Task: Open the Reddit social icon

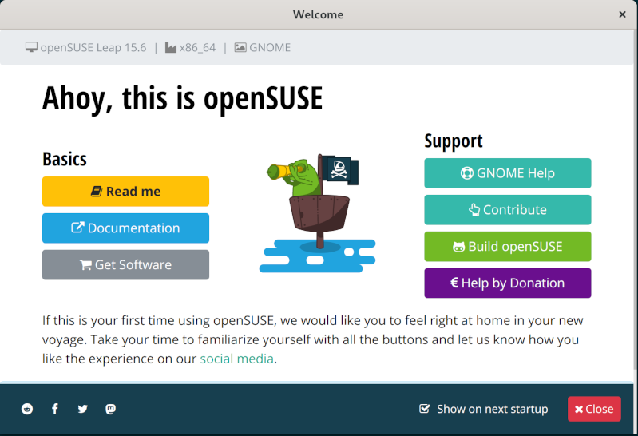Action: coord(28,409)
